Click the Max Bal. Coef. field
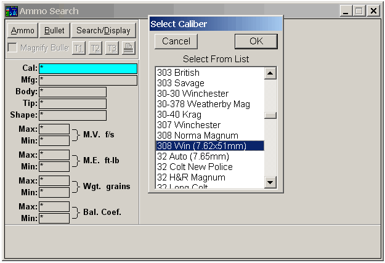This screenshot has height=263, width=385. [x=54, y=206]
